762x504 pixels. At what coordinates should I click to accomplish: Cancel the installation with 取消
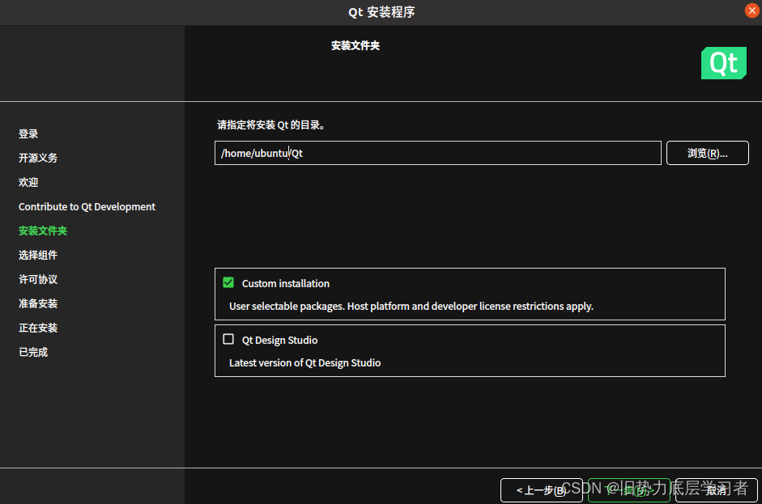717,490
